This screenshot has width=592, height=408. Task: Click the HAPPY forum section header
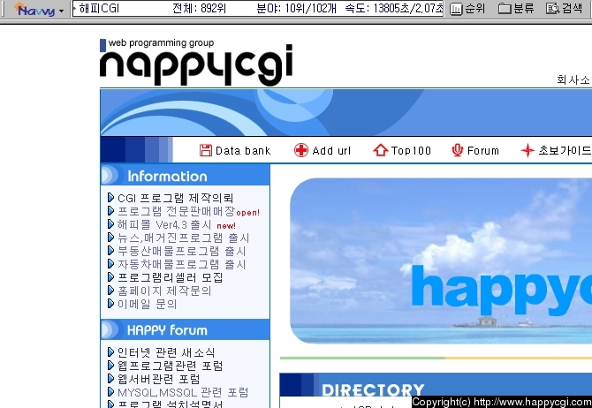coord(185,329)
